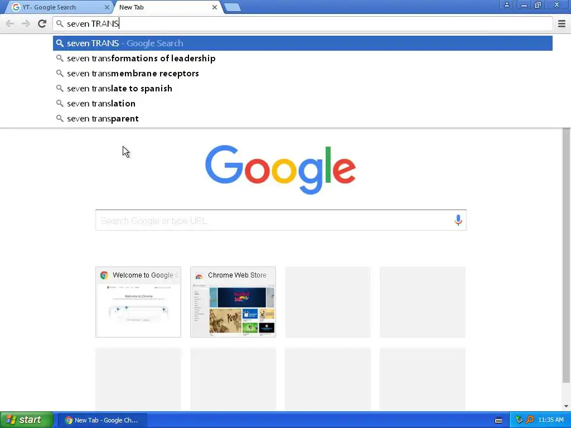Restore down the Chrome window
This screenshot has height=428, width=571.
538,4
